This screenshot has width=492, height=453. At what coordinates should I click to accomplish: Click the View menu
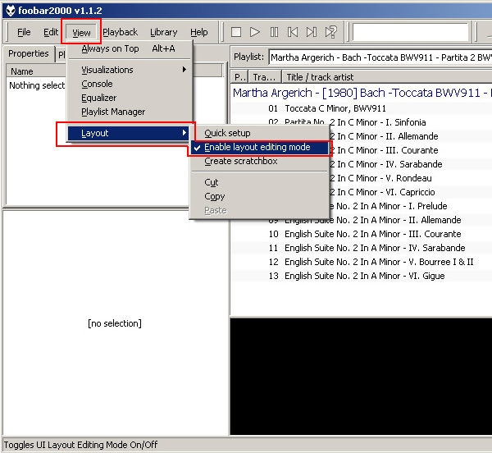coord(81,32)
